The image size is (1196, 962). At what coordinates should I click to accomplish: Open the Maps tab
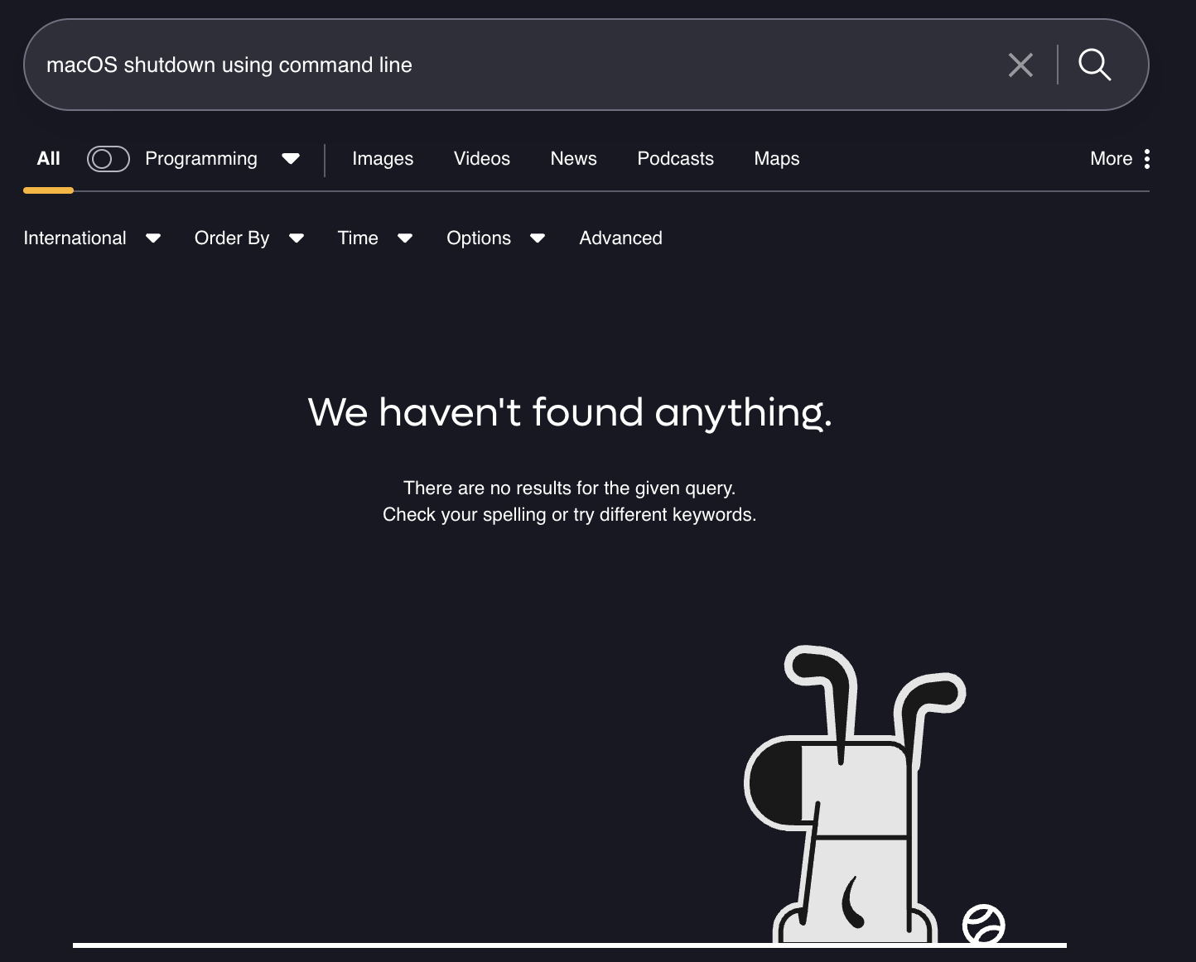click(x=776, y=159)
